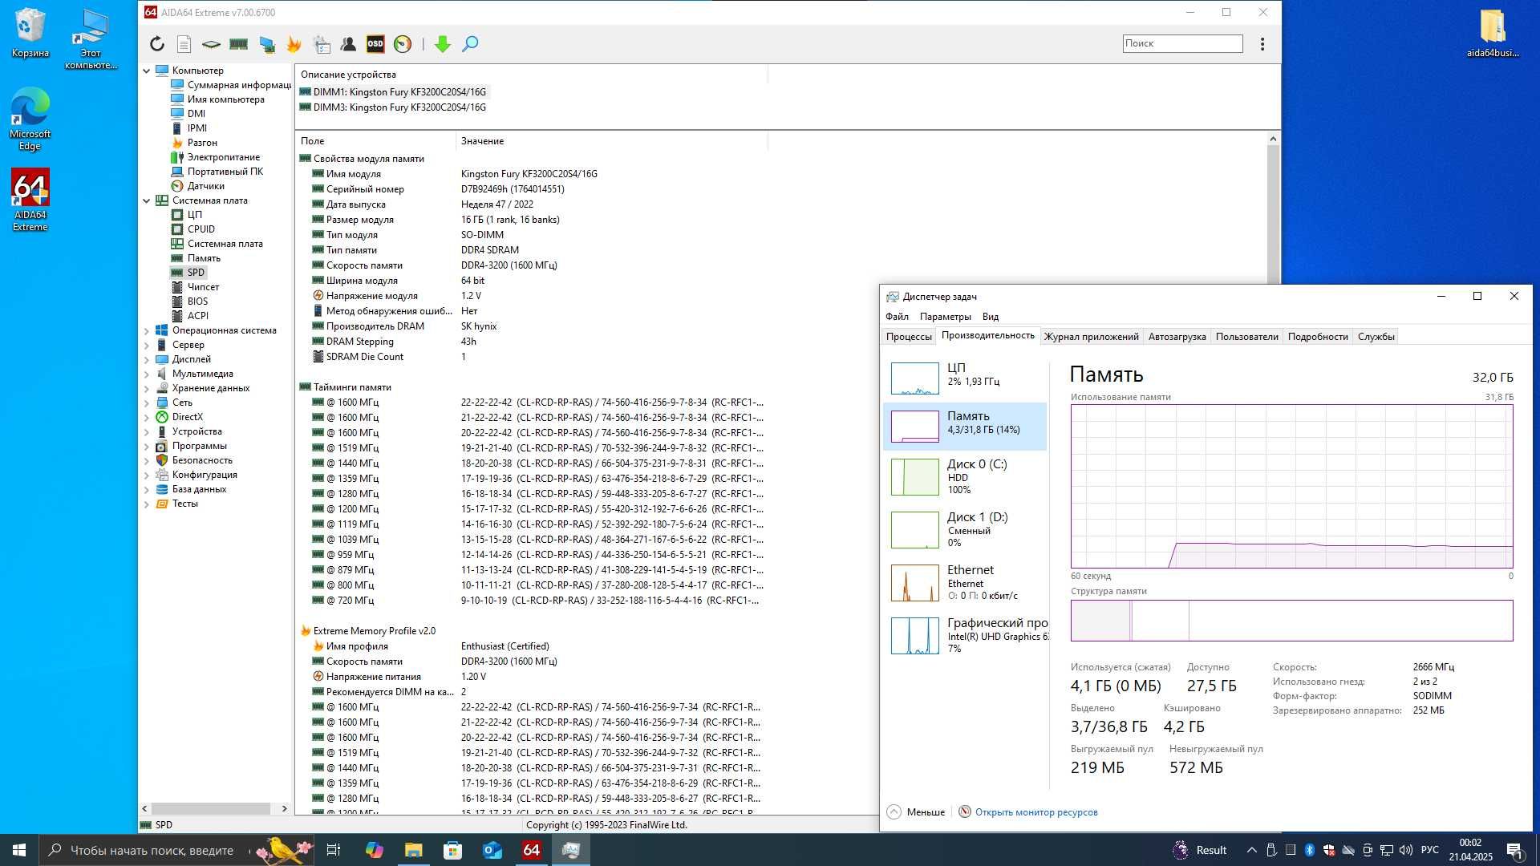The height and width of the screenshot is (866, 1540).
Task: Open File Explorer from the taskbar
Action: coord(413,850)
